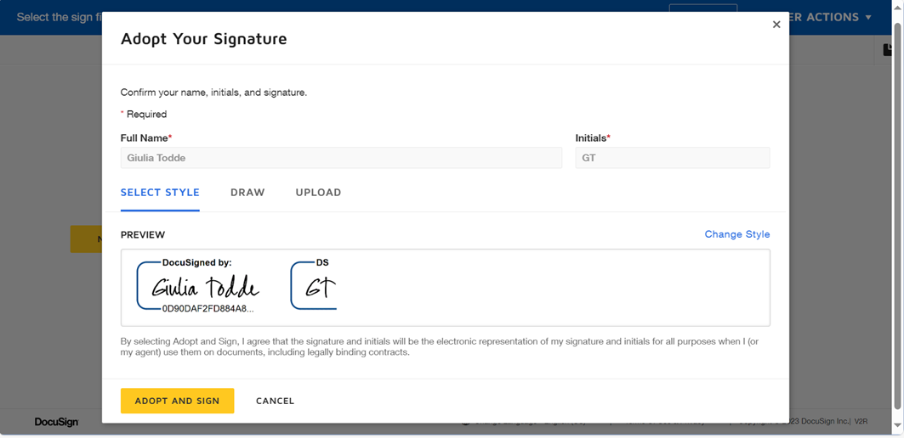Open the Other Actions dropdown in the header

click(x=830, y=17)
